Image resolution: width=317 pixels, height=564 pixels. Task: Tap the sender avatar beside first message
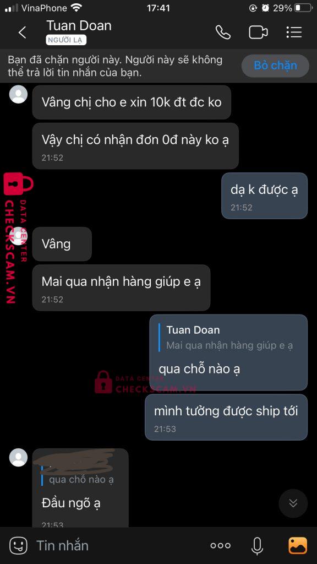click(18, 94)
